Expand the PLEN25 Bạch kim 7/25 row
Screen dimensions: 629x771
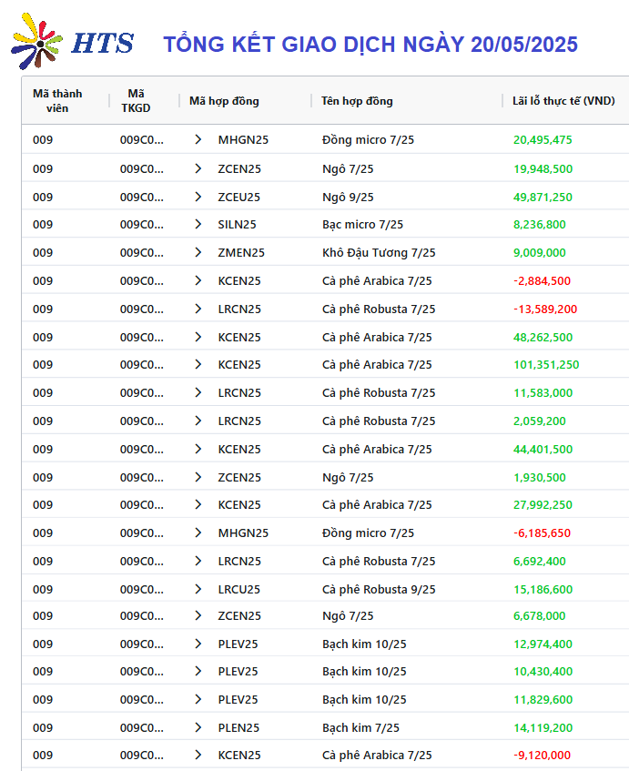click(x=198, y=727)
